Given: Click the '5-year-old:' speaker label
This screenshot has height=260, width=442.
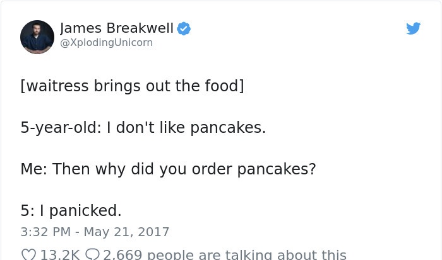Looking at the screenshot, I should [61, 127].
